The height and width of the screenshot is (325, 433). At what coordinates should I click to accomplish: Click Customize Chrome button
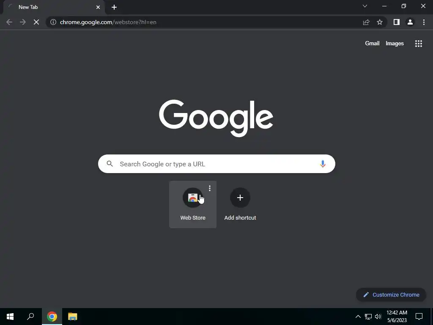(x=391, y=295)
